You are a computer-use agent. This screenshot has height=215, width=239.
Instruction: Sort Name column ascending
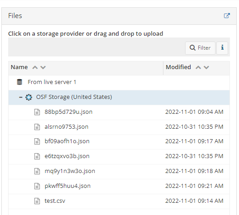(35, 67)
